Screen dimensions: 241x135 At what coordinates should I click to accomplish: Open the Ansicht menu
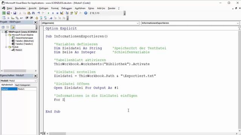click(32, 8)
